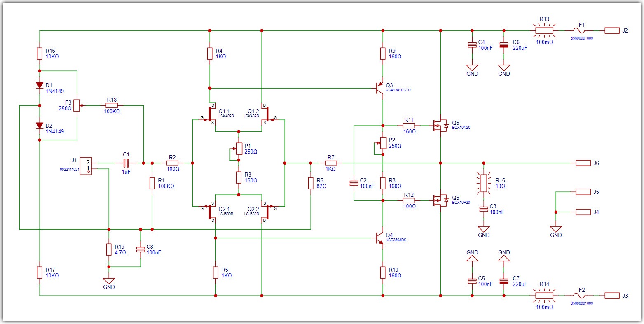Viewport: 644px width, 324px height.
Task: Click the R10 designator label
Action: coord(393,270)
